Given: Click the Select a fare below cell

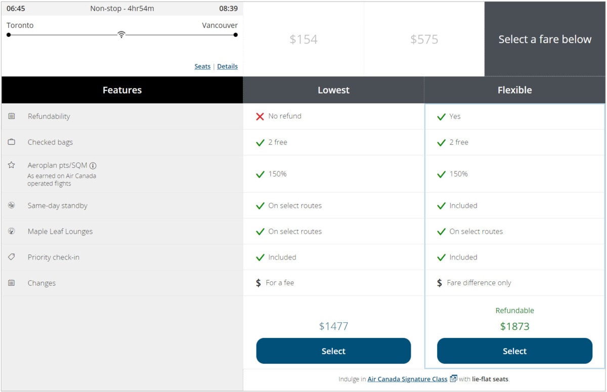Looking at the screenshot, I should [x=545, y=39].
